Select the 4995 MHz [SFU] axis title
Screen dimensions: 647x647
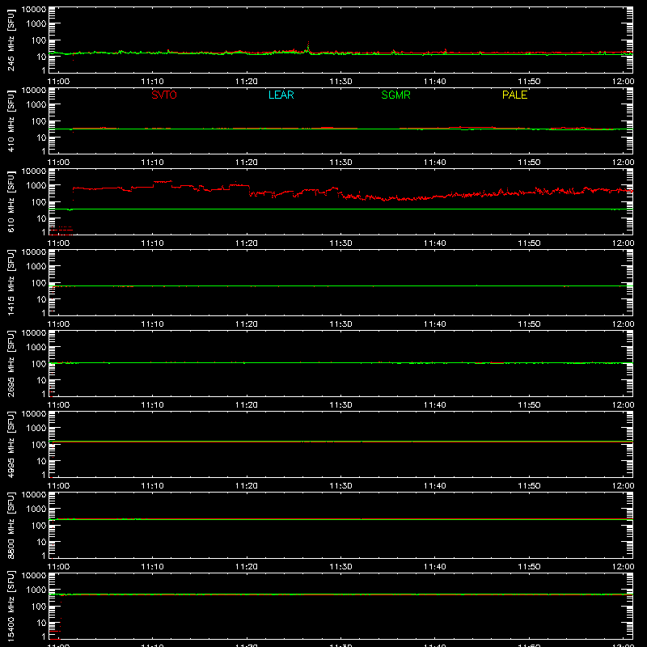coord(11,445)
